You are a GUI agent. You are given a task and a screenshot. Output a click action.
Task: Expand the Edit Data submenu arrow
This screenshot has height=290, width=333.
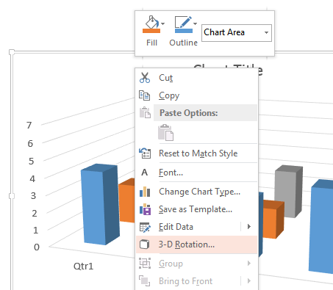coord(249,227)
